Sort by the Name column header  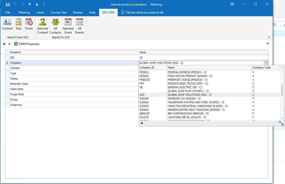[x=209, y=67]
